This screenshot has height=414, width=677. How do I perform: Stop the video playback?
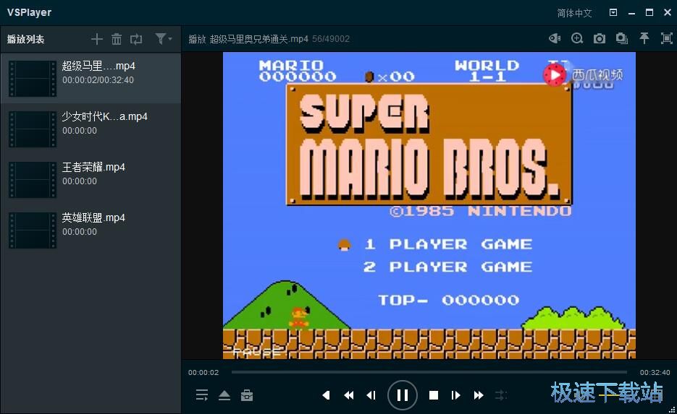tap(434, 395)
